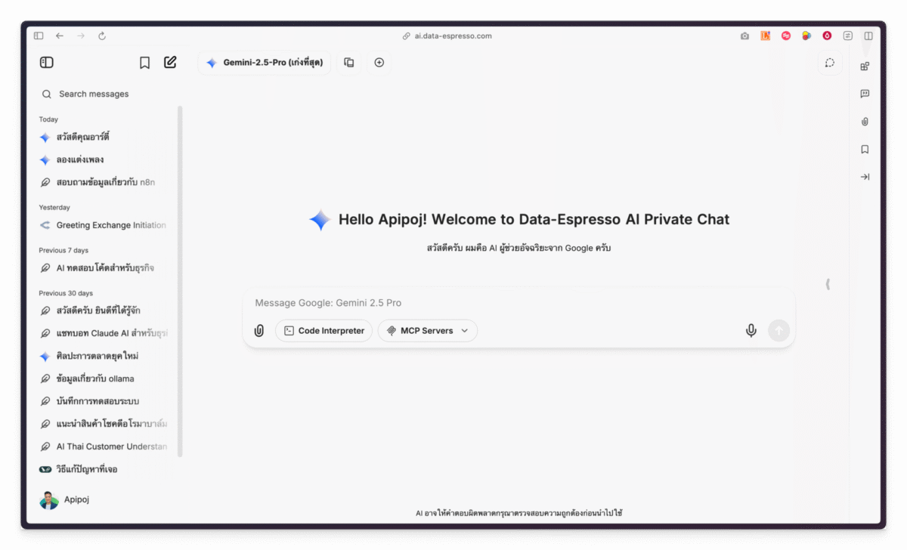Click multicolor blobs extension icon

[806, 36]
